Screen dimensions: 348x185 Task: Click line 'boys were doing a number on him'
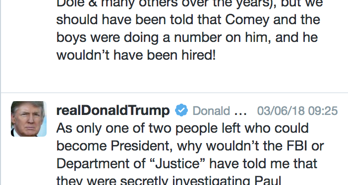point(187,37)
